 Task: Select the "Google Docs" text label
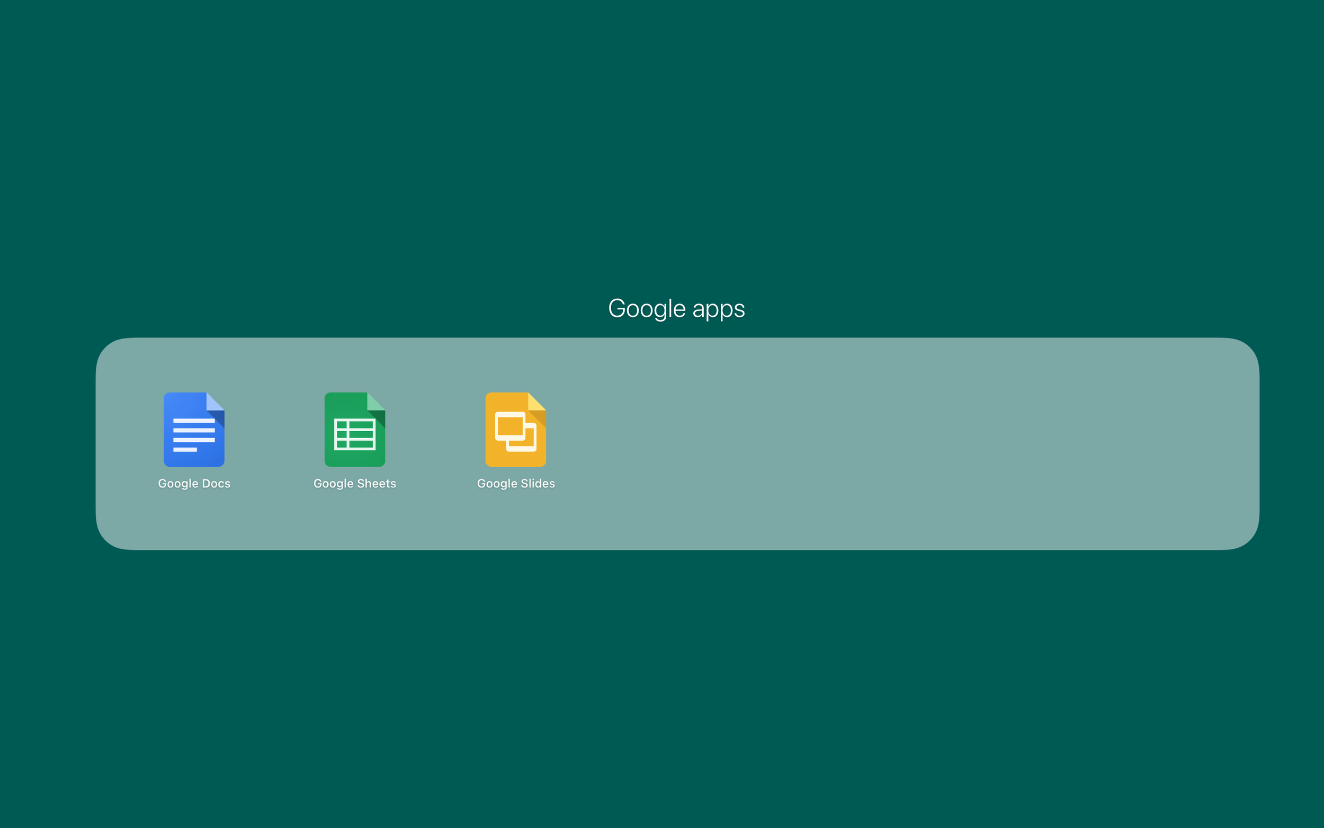click(x=194, y=484)
